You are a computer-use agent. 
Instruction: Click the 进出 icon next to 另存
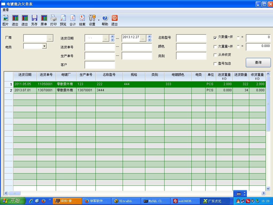[25, 20]
